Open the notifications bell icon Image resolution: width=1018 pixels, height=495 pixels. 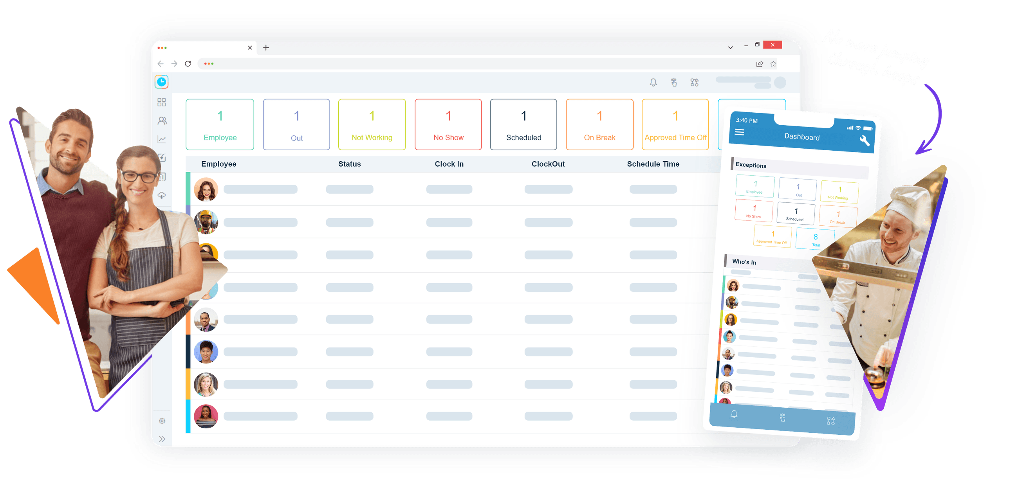(x=653, y=82)
